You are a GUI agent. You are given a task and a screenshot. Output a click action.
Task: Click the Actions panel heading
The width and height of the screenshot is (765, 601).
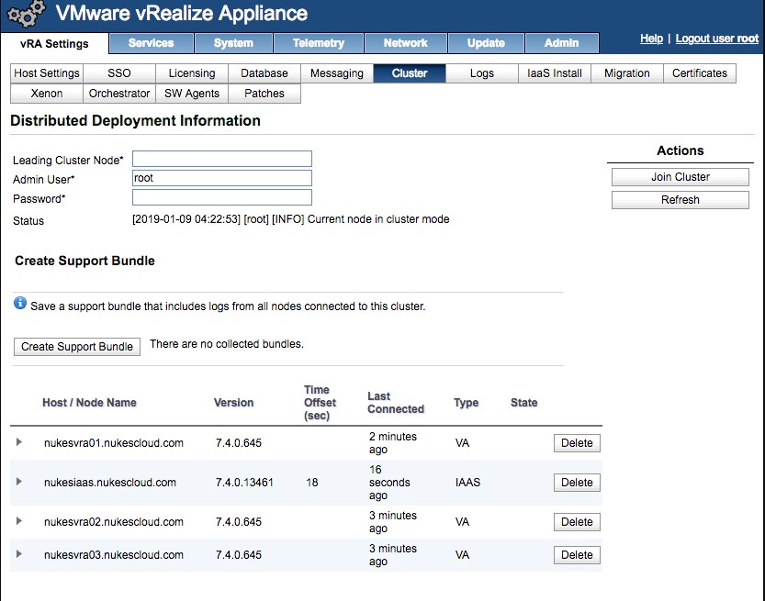pos(681,150)
